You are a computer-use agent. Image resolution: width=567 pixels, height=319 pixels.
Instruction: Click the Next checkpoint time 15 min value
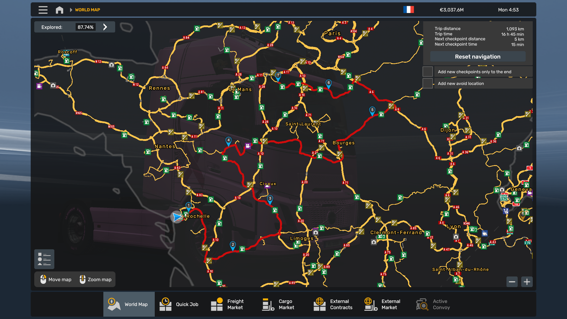coord(517,45)
